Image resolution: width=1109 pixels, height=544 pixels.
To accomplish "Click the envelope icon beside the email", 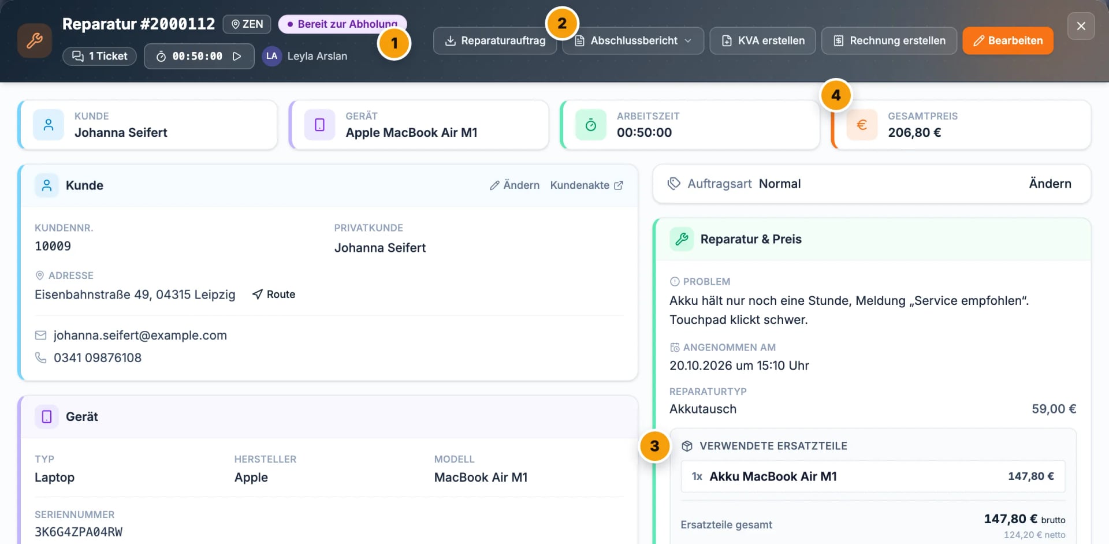I will 40,336.
